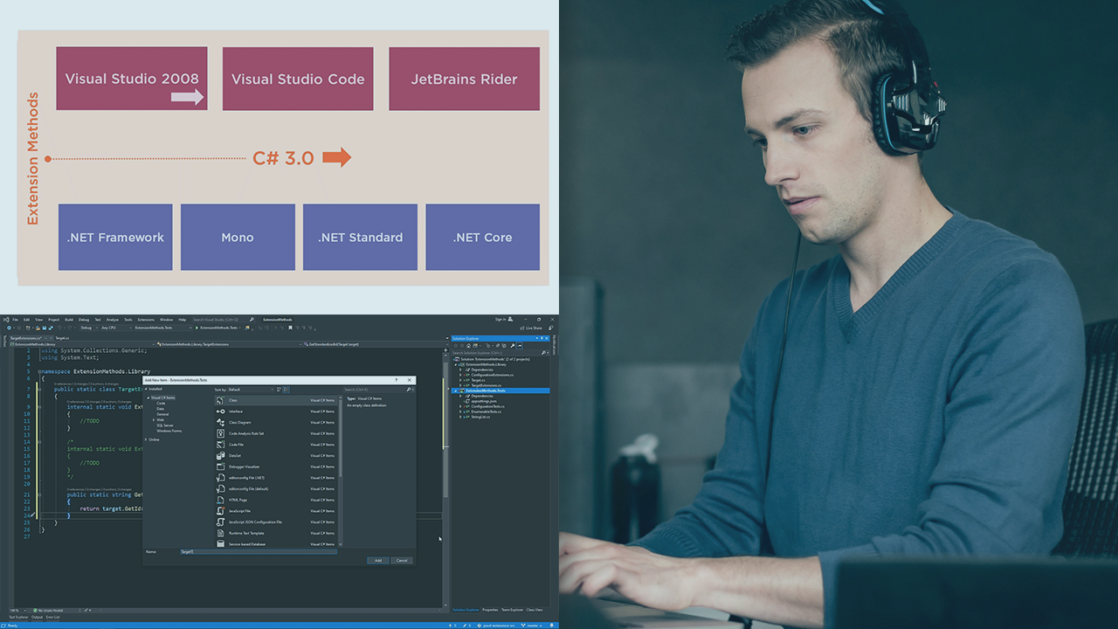Open the Error List tab
1118x629 pixels.
[52, 617]
